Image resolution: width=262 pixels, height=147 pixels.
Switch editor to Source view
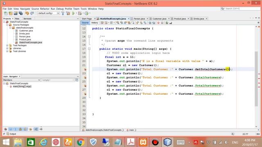point(85,23)
